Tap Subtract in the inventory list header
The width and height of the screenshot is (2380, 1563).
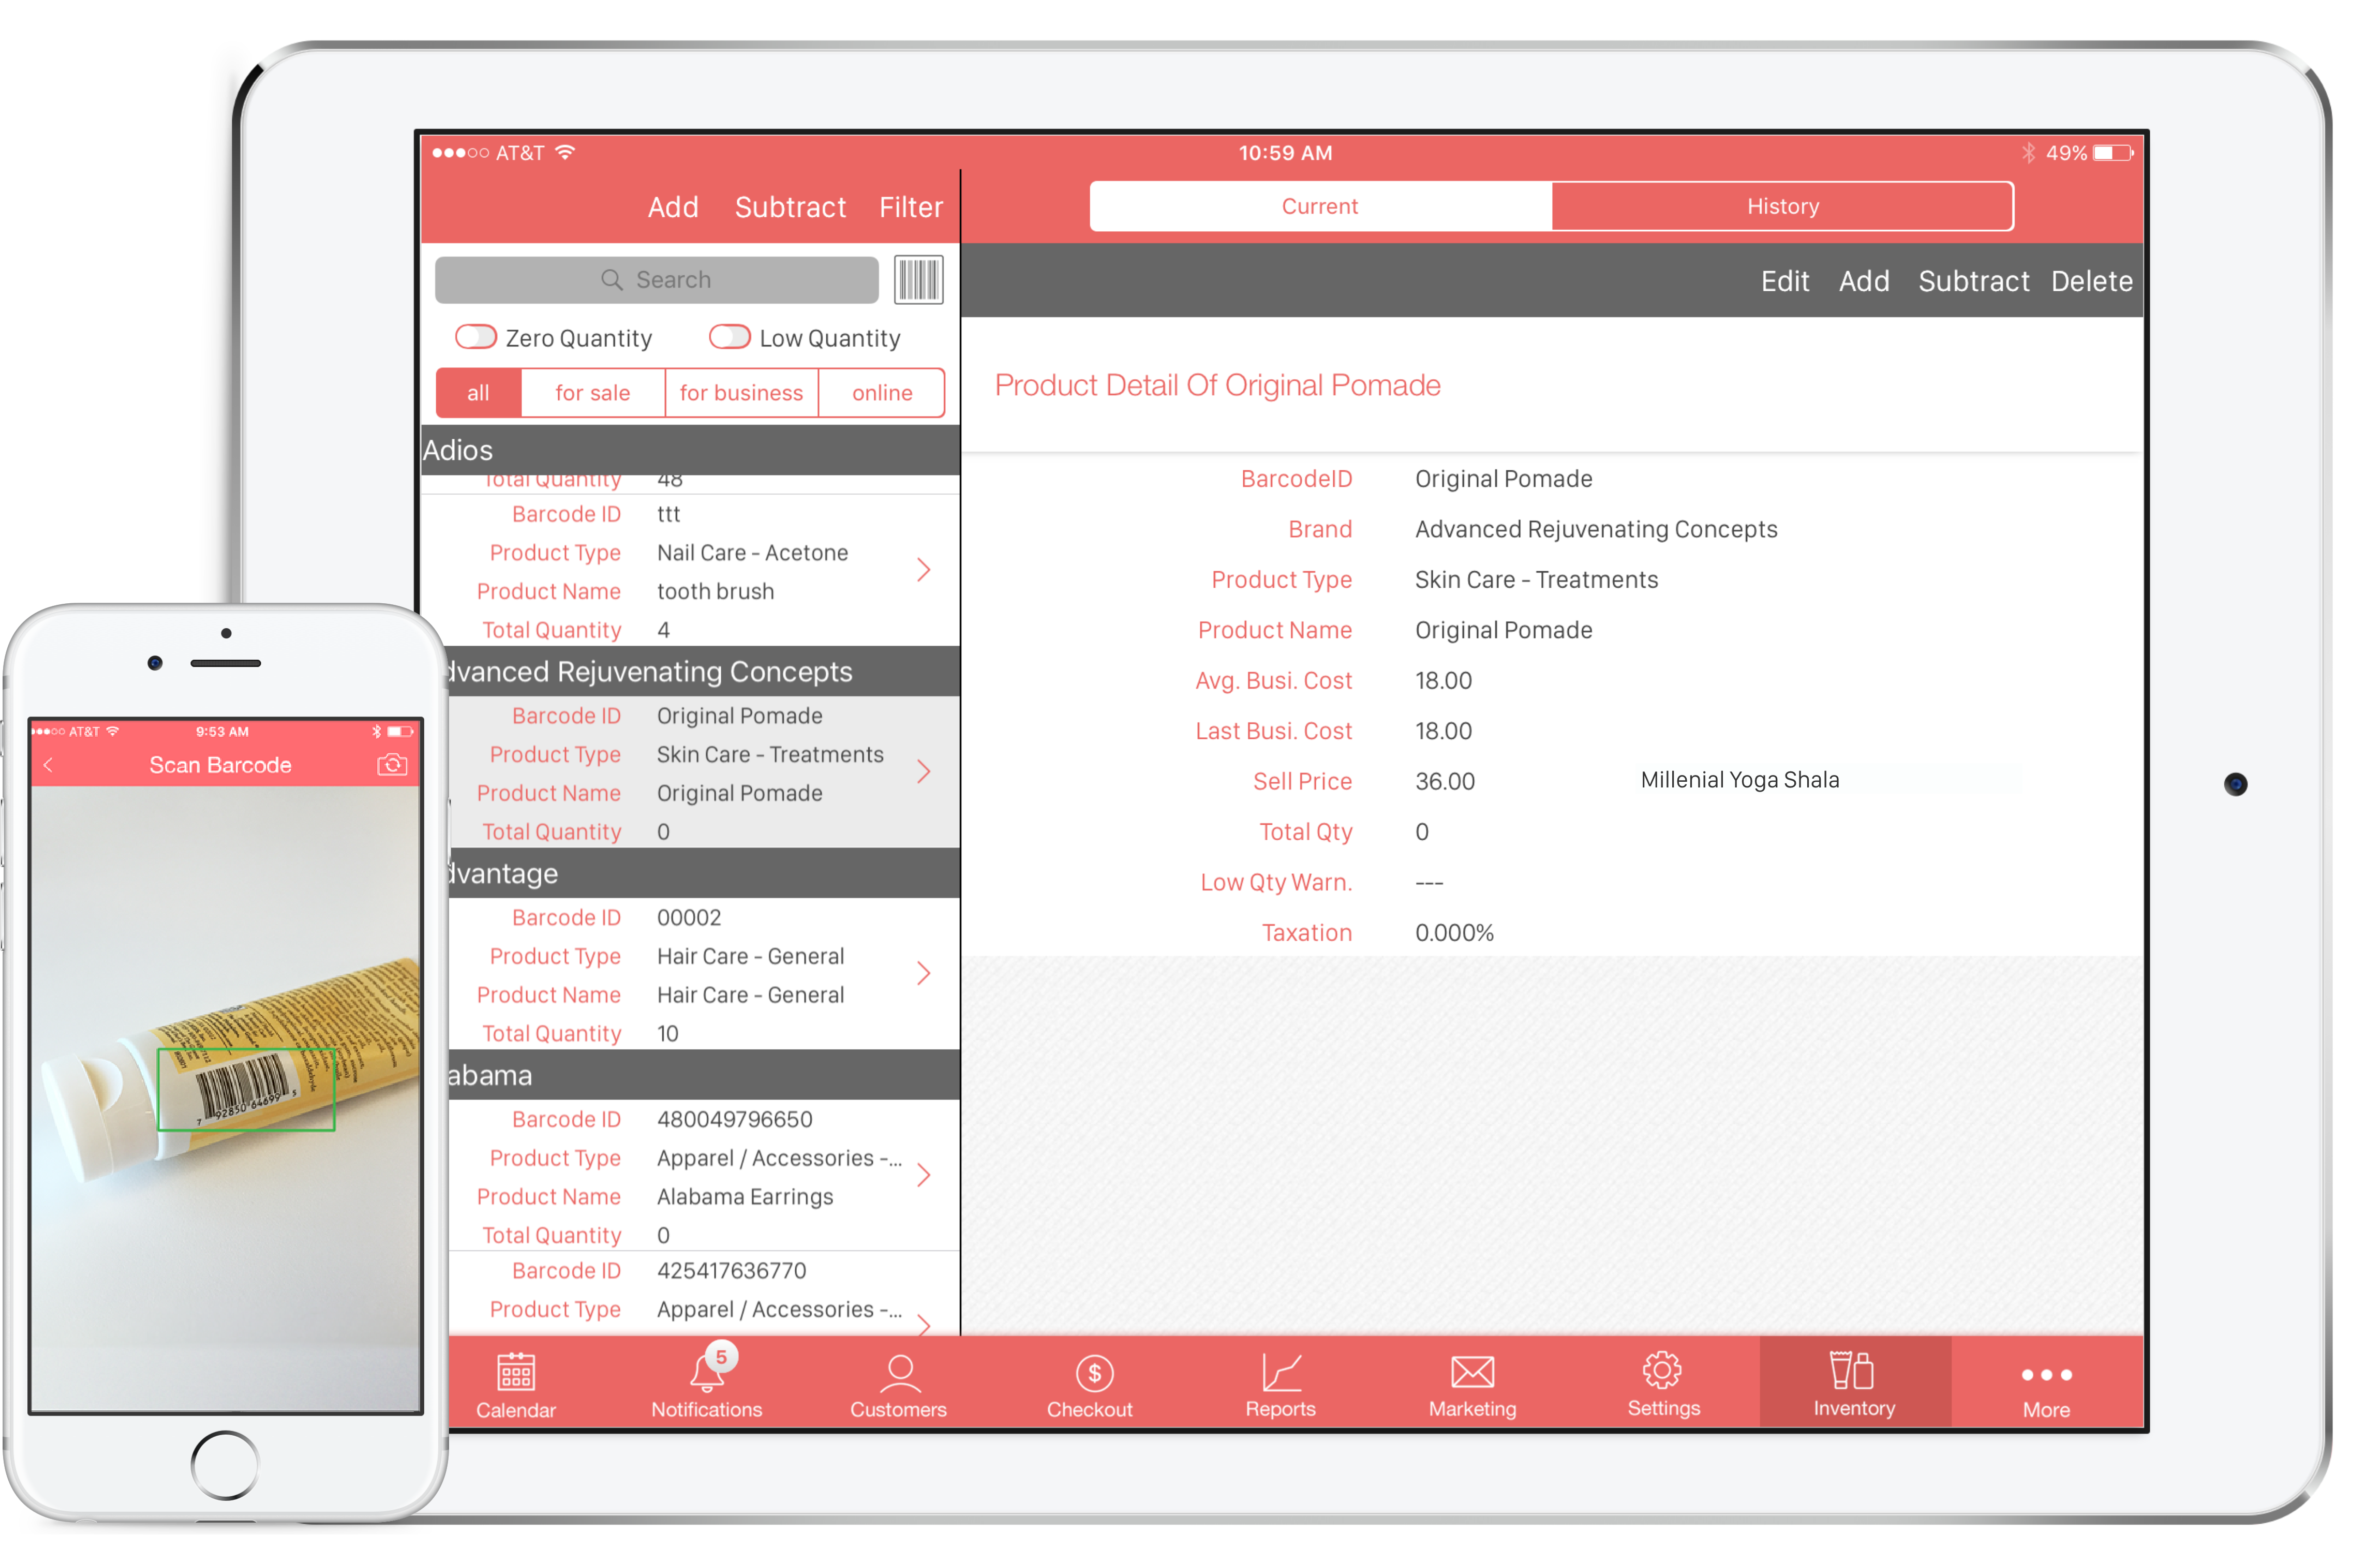(x=790, y=207)
